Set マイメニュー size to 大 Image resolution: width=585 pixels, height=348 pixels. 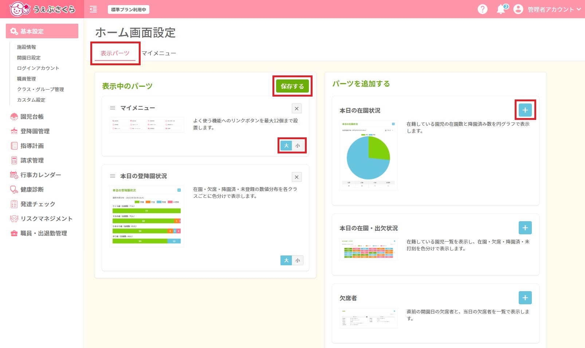pyautogui.click(x=286, y=145)
